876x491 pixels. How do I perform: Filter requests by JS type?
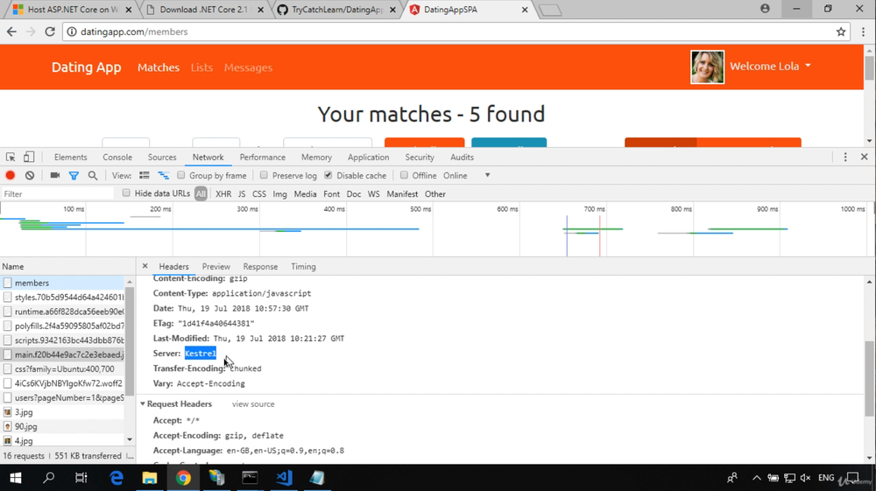(x=242, y=194)
